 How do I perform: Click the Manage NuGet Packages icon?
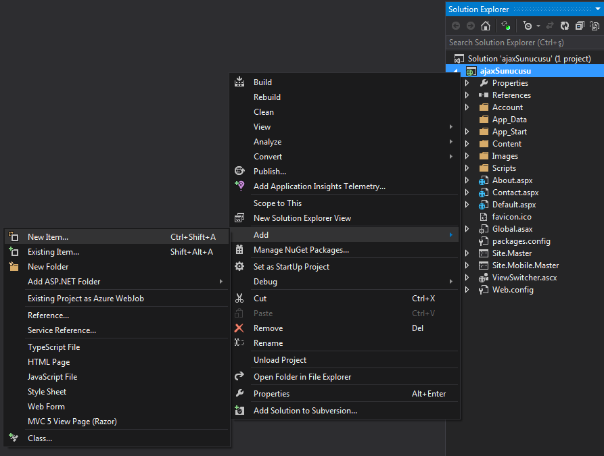pyautogui.click(x=239, y=250)
